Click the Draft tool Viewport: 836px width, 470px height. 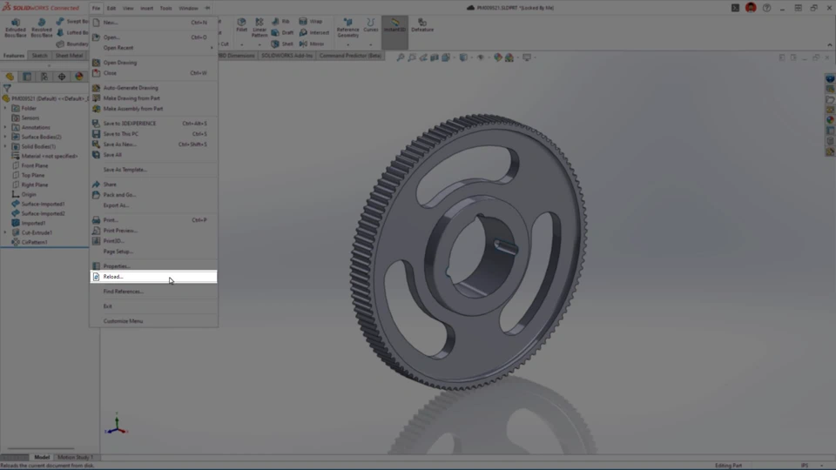coord(282,32)
